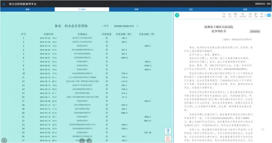Open the 审理 tab
272x143 pixels.
tap(136, 10)
